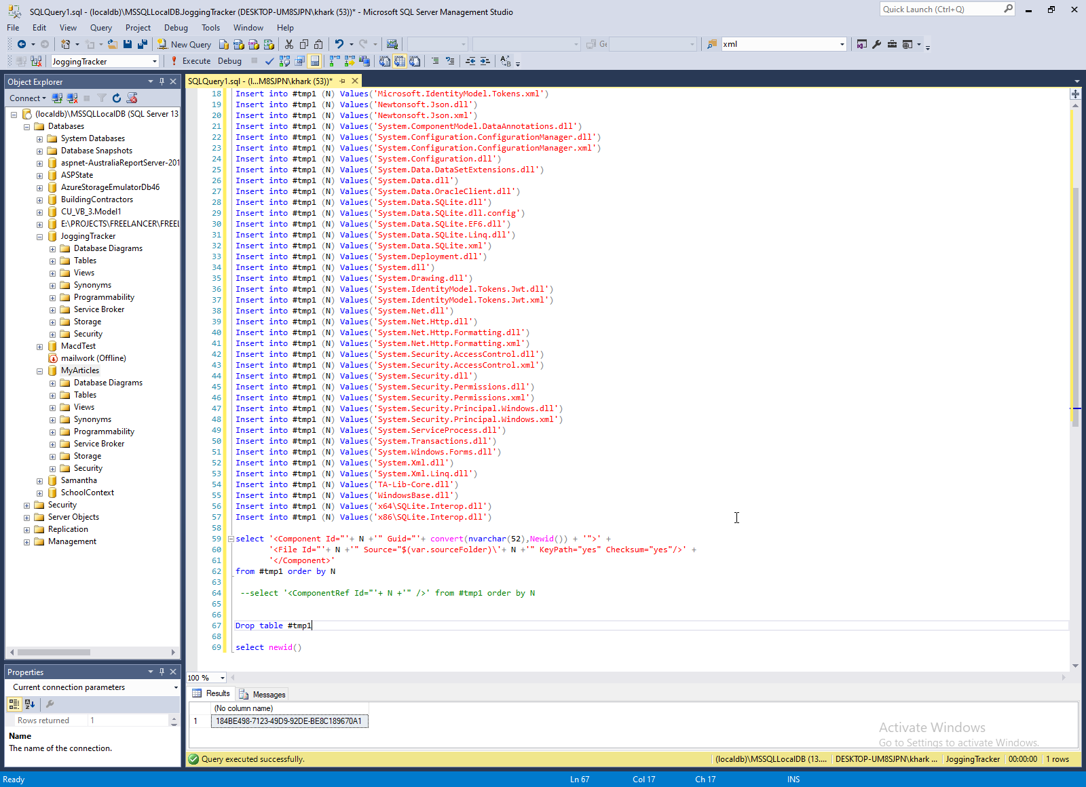
Task: Click the Change Connection icon
Action: pyautogui.click(x=36, y=61)
